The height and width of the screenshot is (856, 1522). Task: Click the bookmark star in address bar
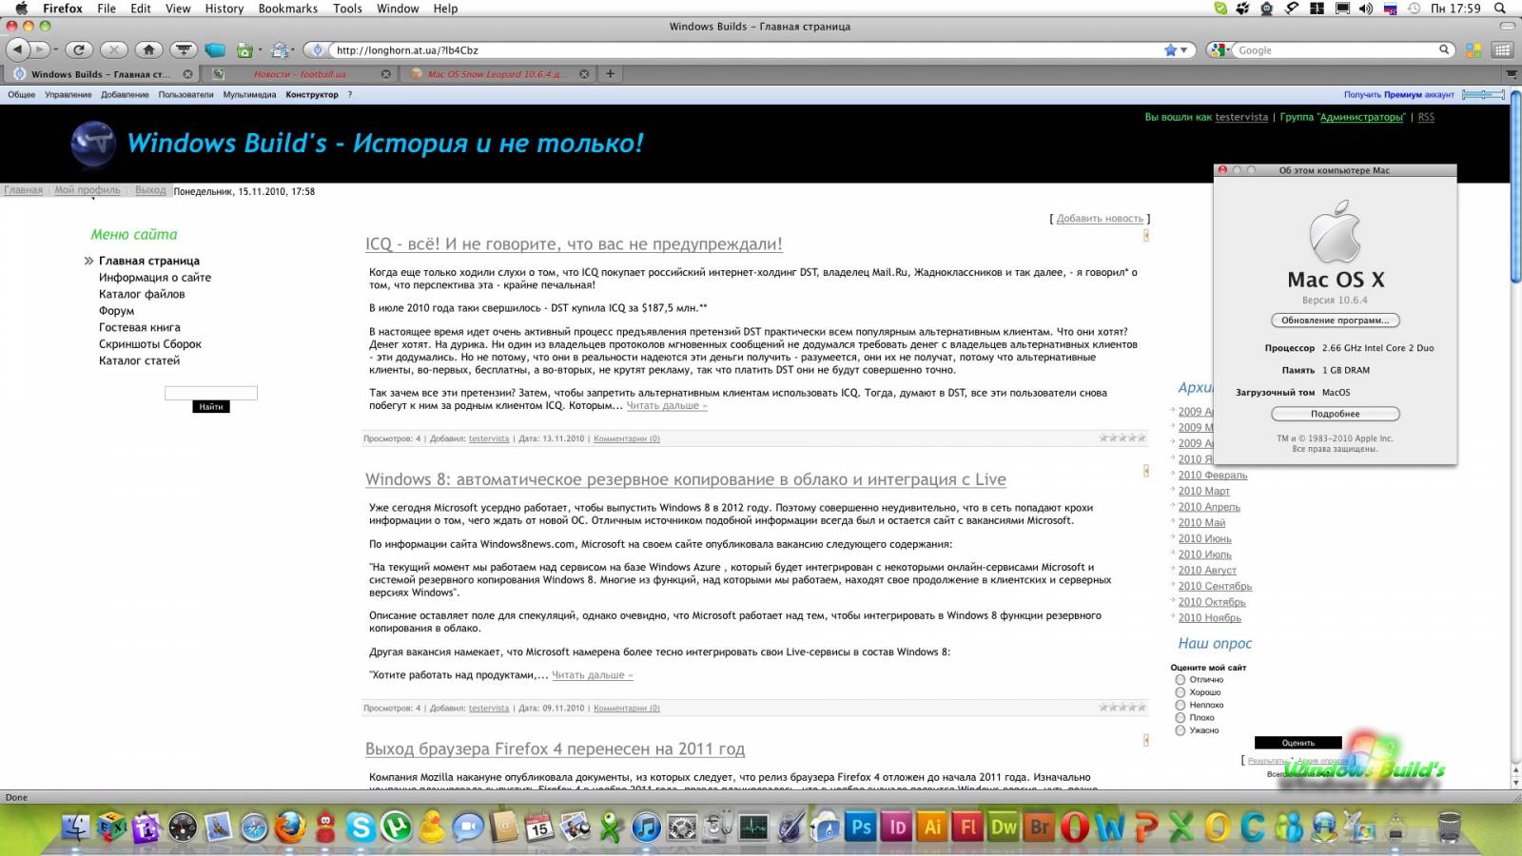point(1170,50)
